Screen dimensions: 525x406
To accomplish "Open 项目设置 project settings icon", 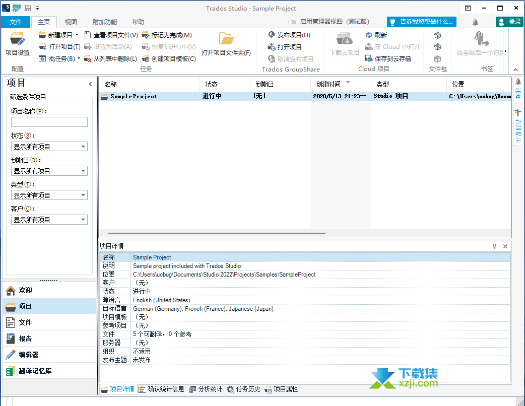I will pyautogui.click(x=18, y=43).
